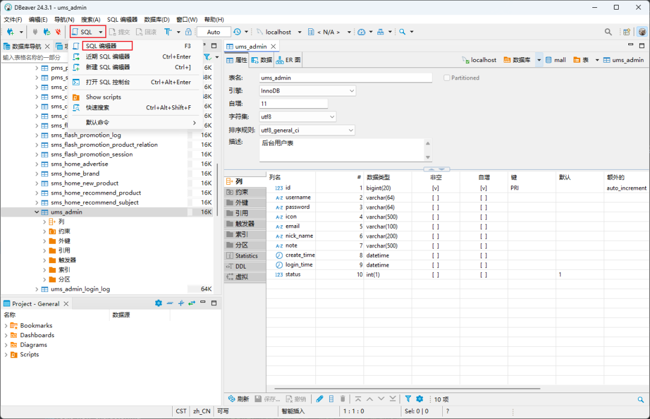Toggle 自增 checkbox for password column
Image resolution: width=650 pixels, height=419 pixels.
click(483, 208)
